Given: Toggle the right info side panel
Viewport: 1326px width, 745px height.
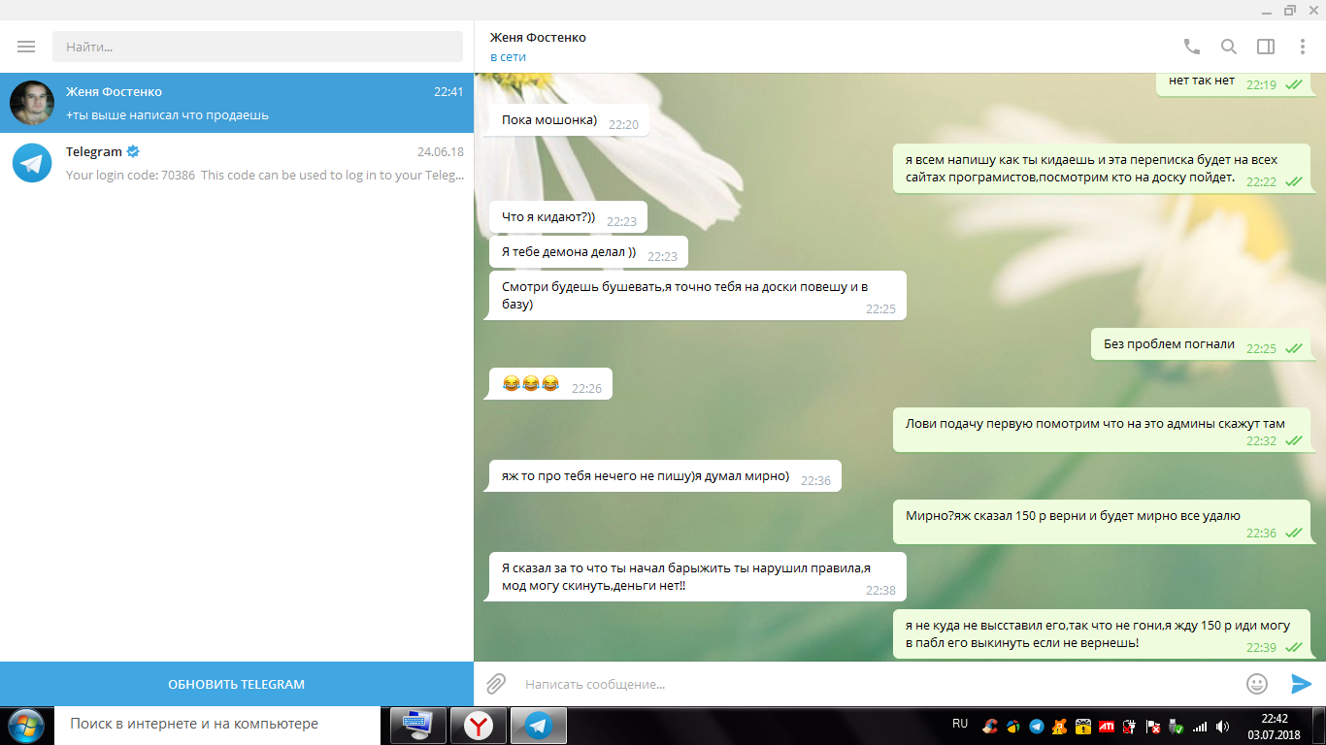Looking at the screenshot, I should [1265, 47].
